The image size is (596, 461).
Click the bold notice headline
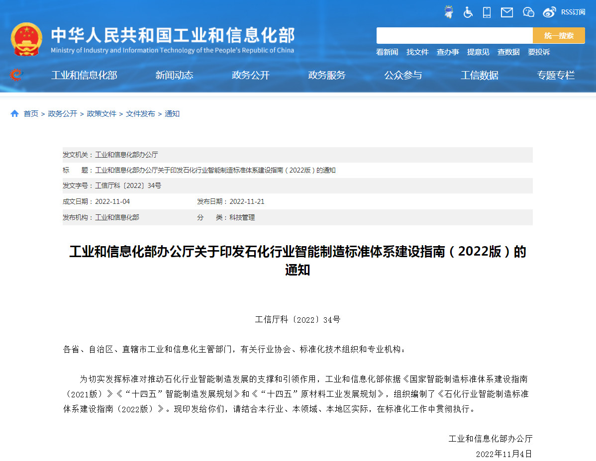(x=298, y=261)
